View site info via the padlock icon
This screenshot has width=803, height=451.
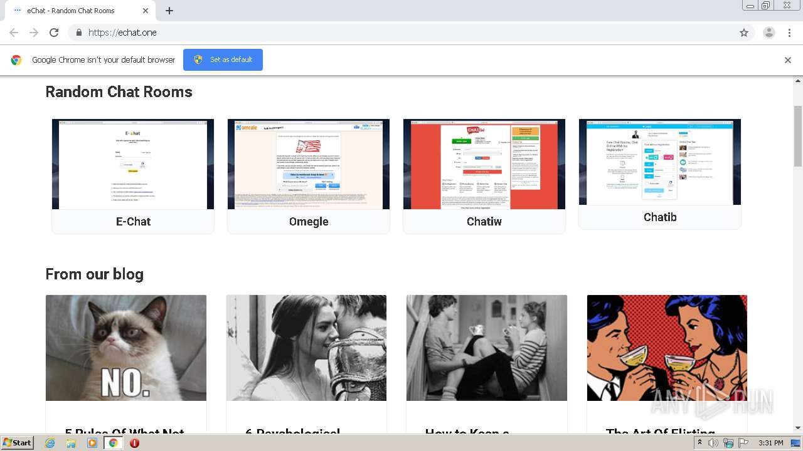pos(78,33)
